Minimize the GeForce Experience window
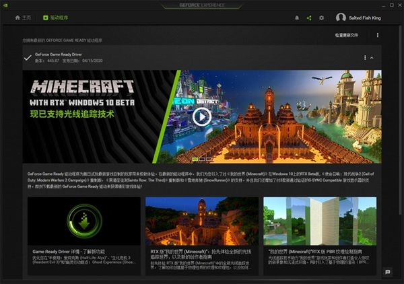 pos(384,5)
